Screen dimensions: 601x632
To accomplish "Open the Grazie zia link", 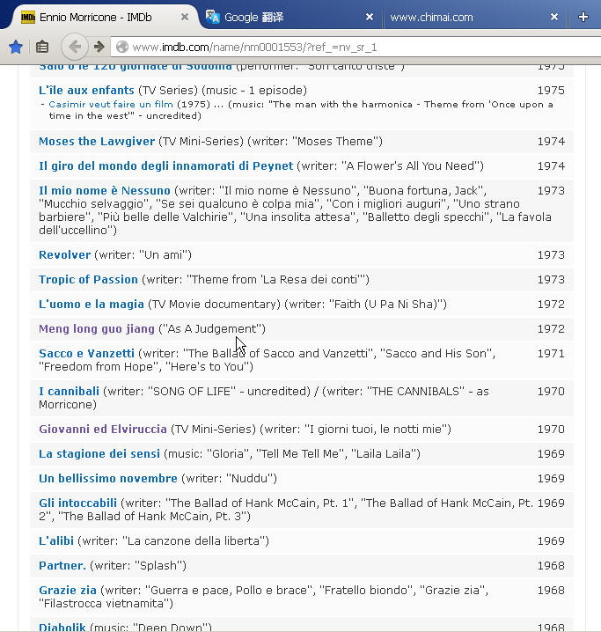I will coord(68,591).
